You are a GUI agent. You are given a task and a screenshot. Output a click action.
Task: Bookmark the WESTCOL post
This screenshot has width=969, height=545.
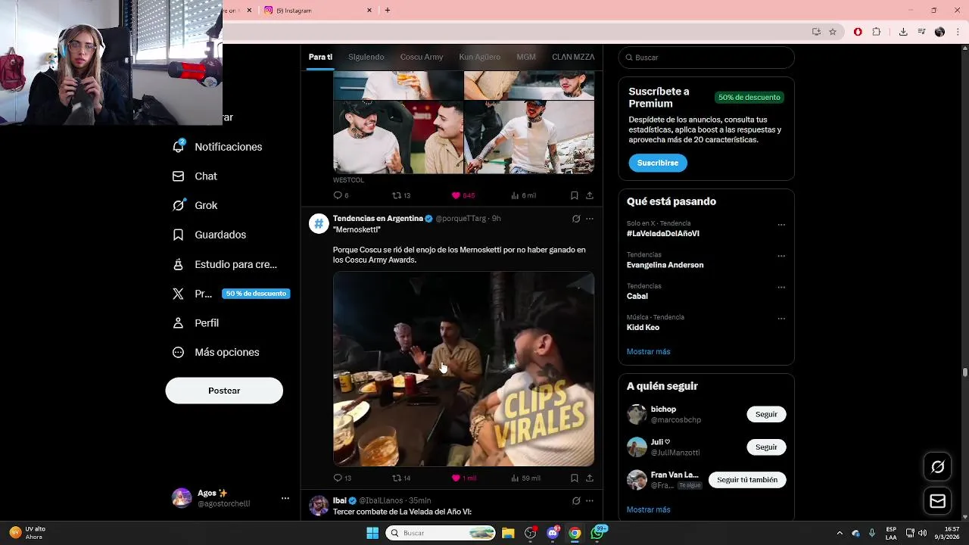coord(574,195)
